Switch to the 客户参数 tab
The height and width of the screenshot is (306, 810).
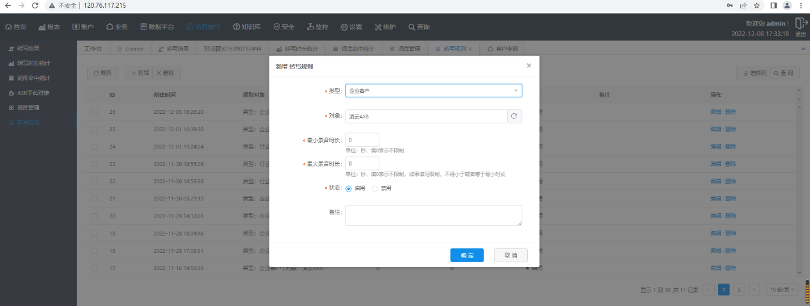click(x=503, y=49)
